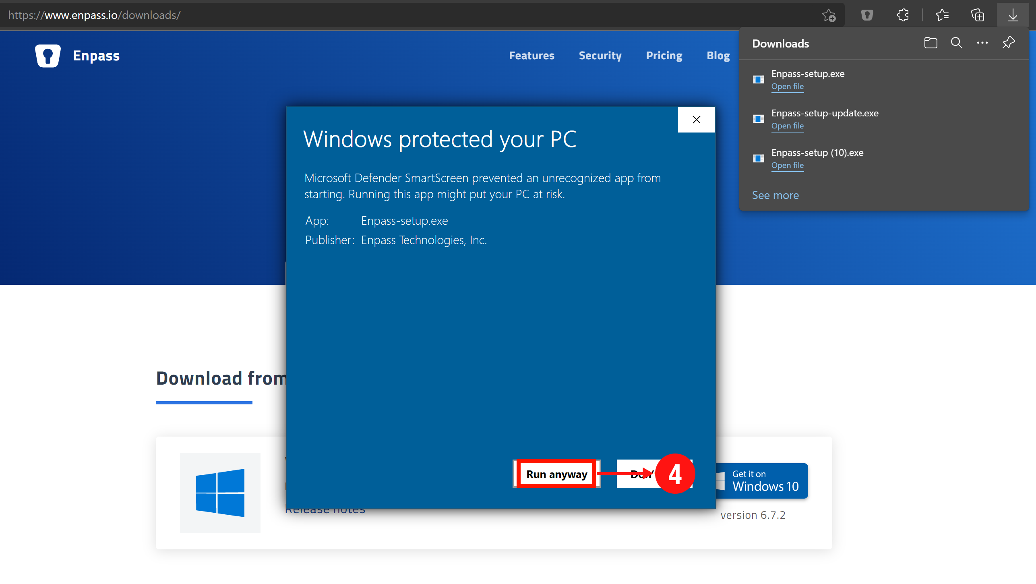
Task: Open more options in Downloads panel
Action: [x=982, y=43]
